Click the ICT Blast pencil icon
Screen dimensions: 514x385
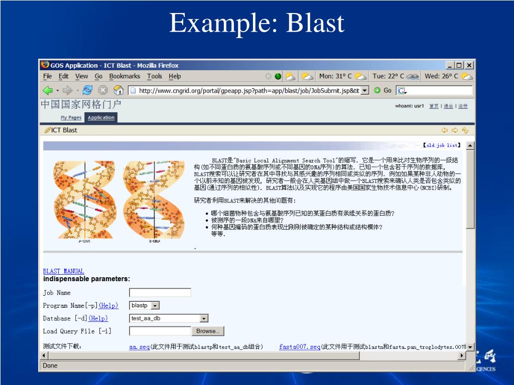[48, 130]
